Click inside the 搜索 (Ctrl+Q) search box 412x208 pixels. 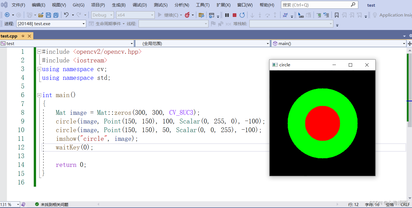point(316,5)
